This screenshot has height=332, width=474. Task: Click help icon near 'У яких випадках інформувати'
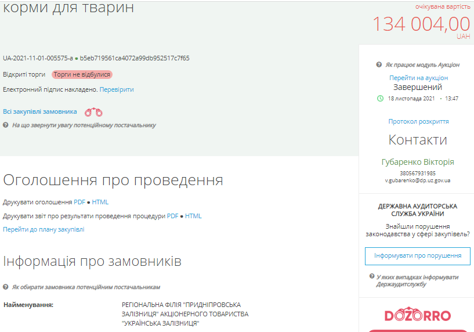[x=371, y=277]
